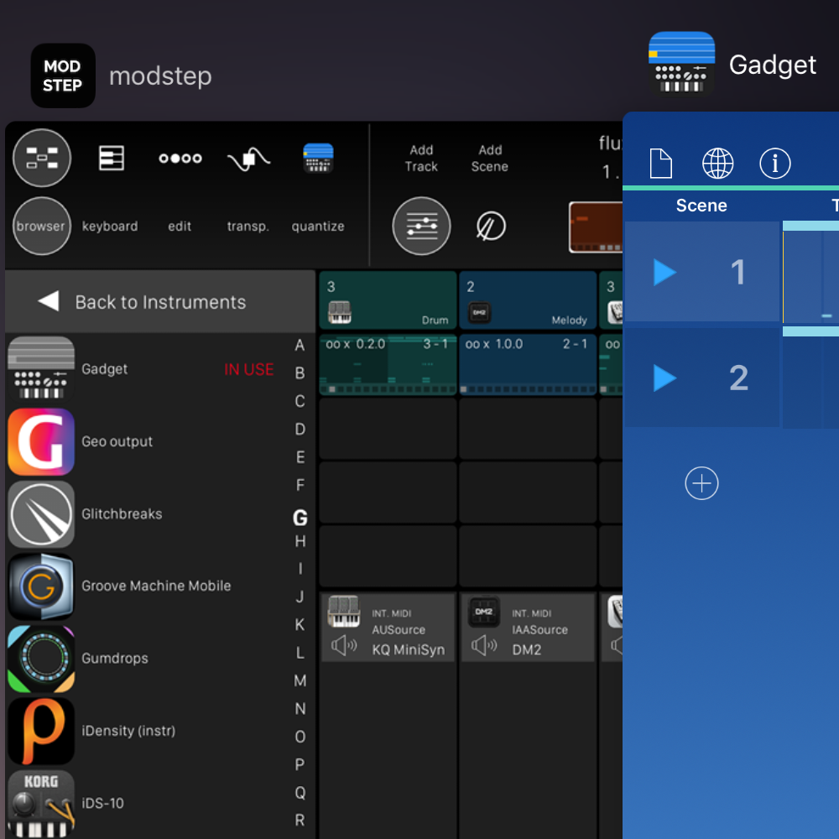Select scene number 1 in Gadget
This screenshot has height=839, width=839.
(x=737, y=273)
